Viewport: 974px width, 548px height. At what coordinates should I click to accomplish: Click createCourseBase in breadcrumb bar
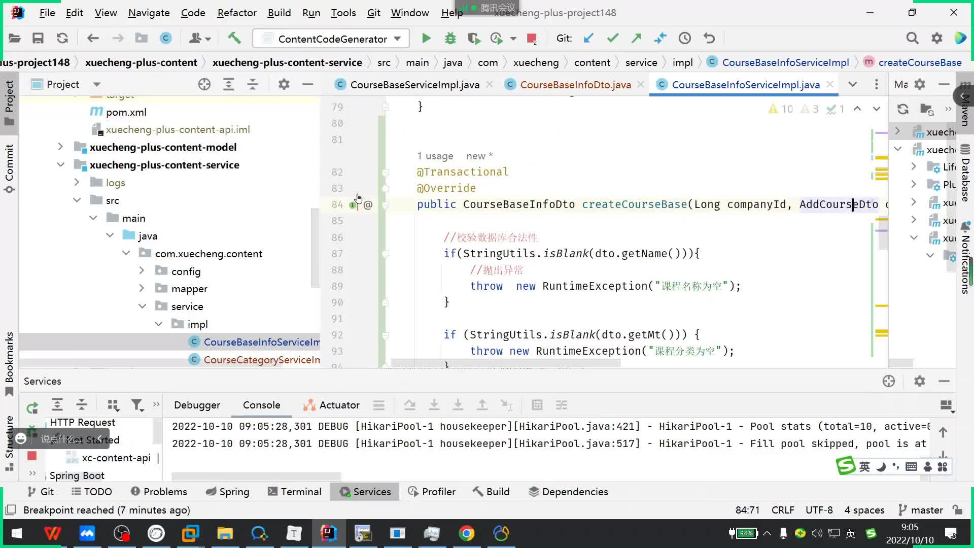920,62
